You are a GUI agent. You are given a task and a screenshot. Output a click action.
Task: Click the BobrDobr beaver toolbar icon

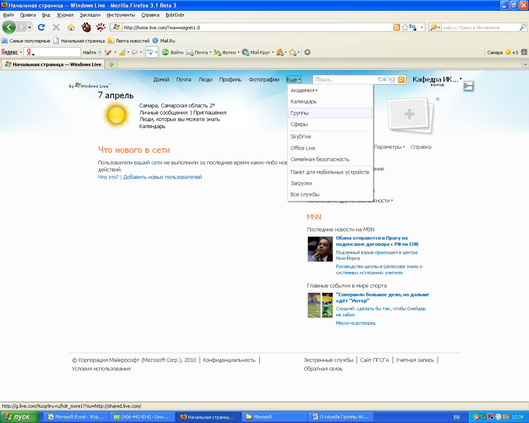coord(86,27)
